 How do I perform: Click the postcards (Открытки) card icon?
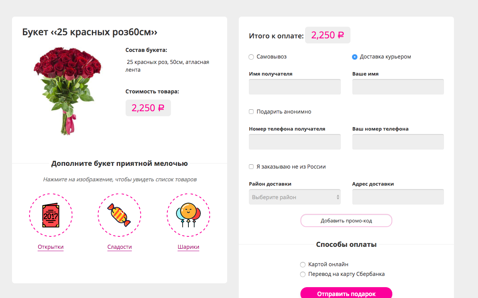point(51,215)
